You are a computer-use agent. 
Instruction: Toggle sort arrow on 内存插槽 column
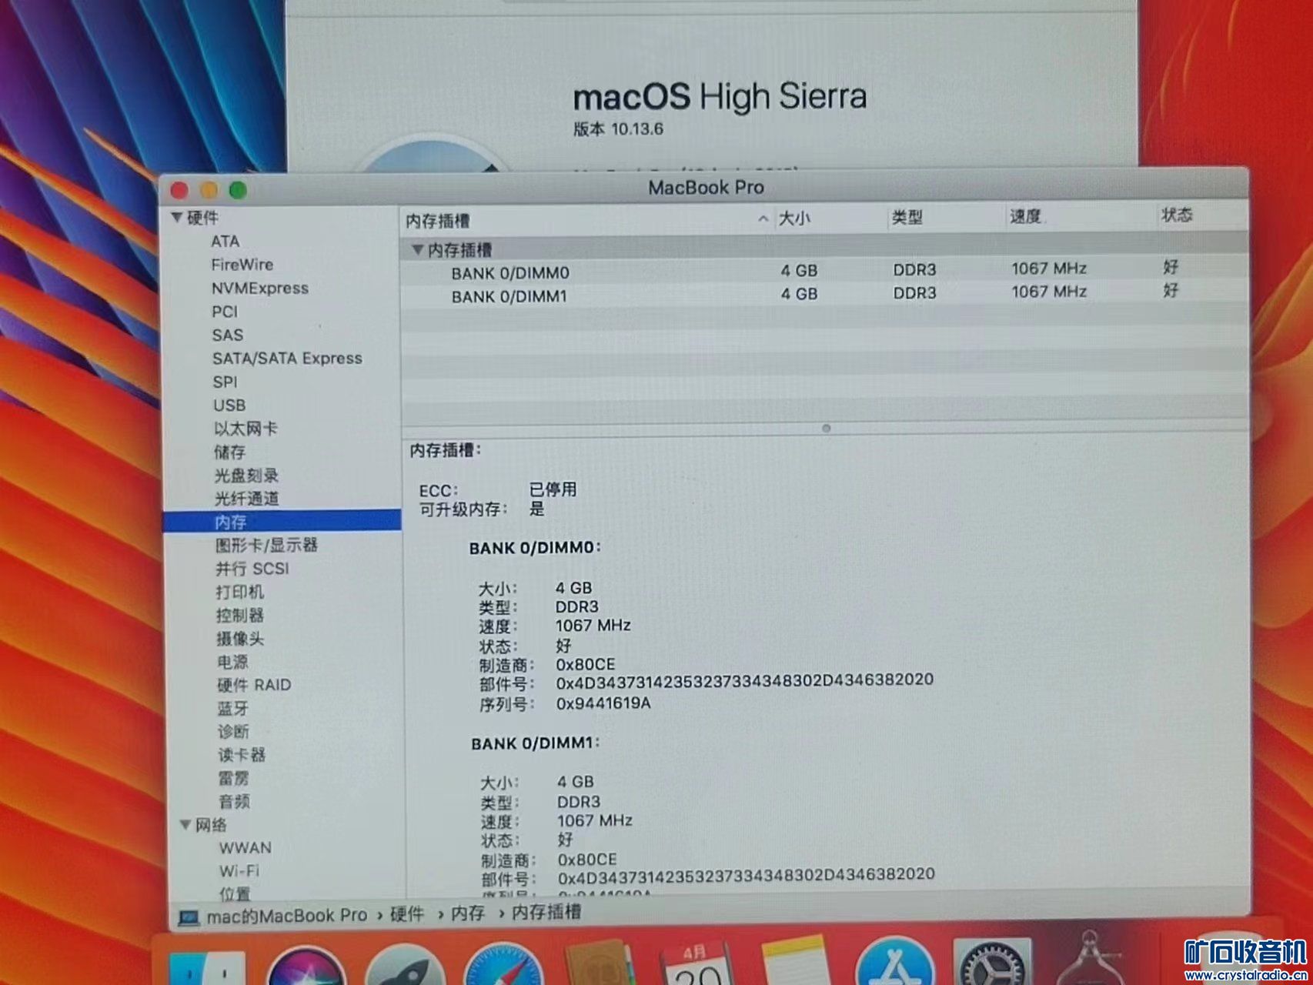coord(762,219)
